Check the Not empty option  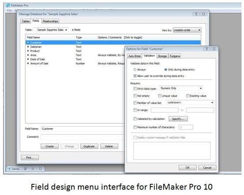point(135,96)
